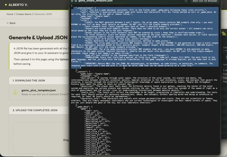This screenshot has height=157, width=227.
Task: Click the '"reward": null,' line
Action: point(93,127)
